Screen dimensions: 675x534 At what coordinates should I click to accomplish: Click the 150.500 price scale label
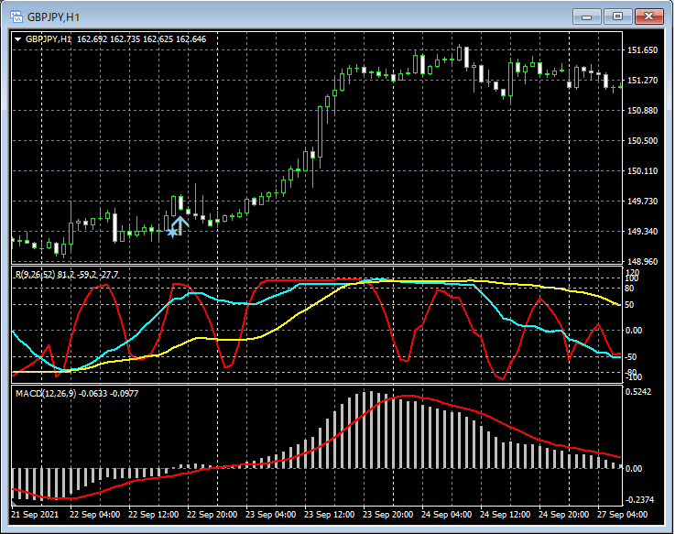tap(642, 141)
